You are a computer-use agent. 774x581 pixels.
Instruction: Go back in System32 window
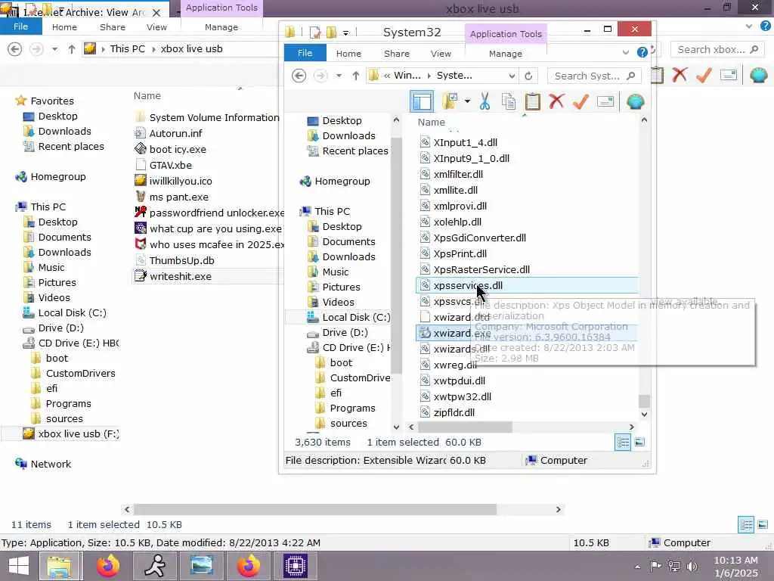click(299, 76)
